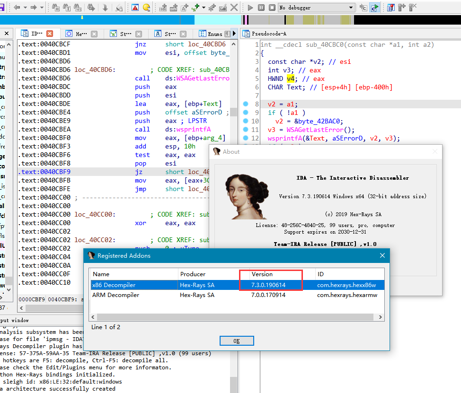This screenshot has width=461, height=393.
Task: Close the IDA View tab with red X
Action: [x=50, y=34]
